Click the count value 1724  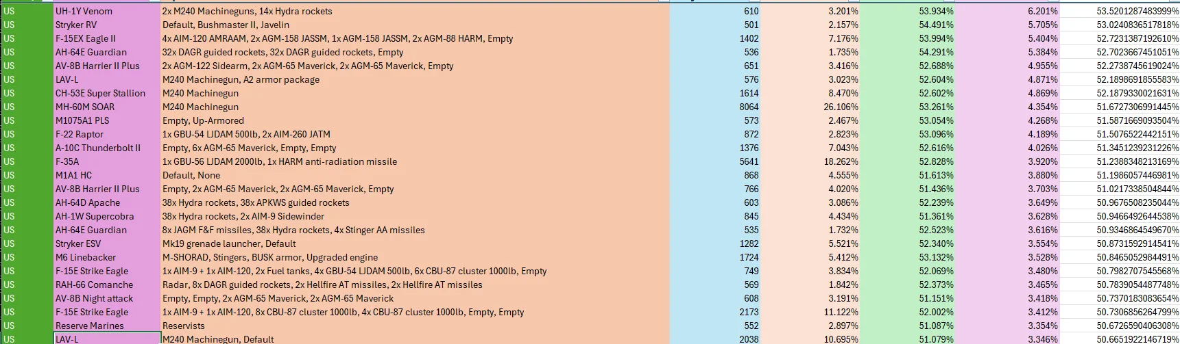(714, 257)
